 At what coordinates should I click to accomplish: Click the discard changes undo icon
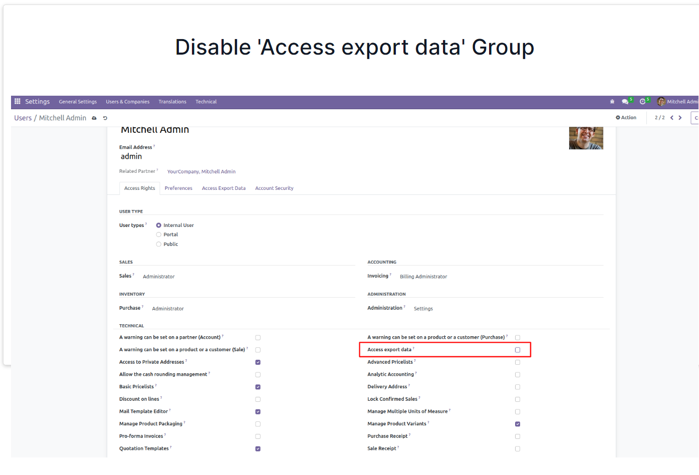[105, 118]
